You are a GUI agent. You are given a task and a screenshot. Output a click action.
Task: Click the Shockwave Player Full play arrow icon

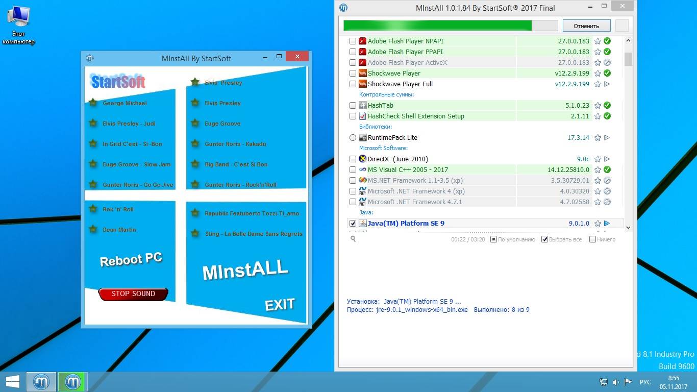coord(607,84)
